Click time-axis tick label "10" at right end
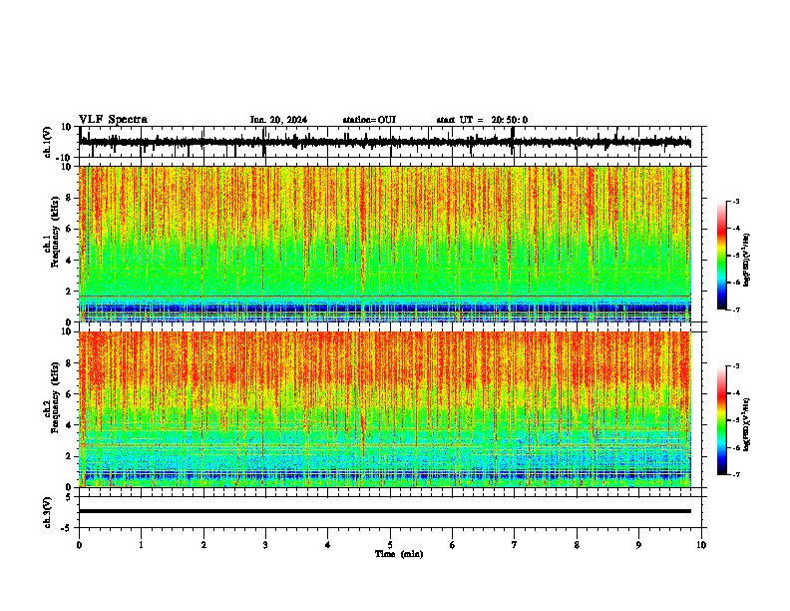The height and width of the screenshot is (611, 790). pos(701,545)
